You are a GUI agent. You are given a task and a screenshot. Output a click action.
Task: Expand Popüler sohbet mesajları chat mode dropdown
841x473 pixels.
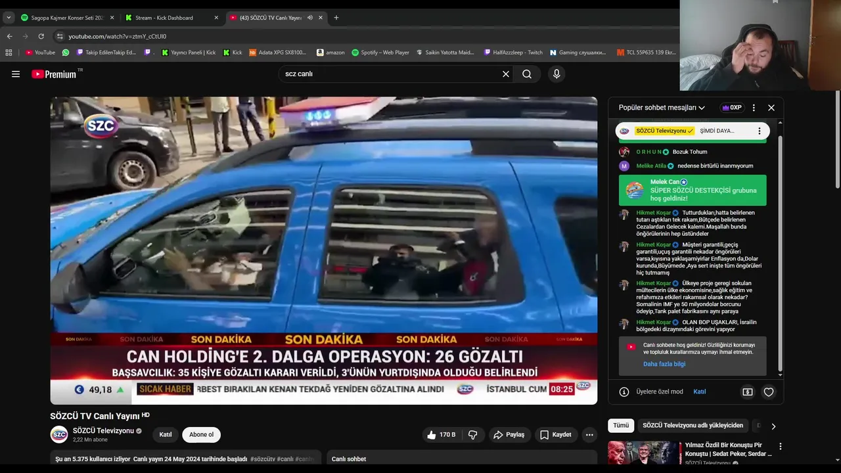tap(662, 108)
